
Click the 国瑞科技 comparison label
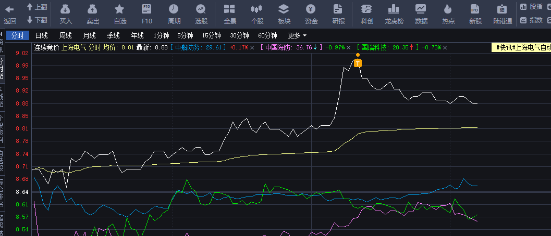pyautogui.click(x=375, y=47)
